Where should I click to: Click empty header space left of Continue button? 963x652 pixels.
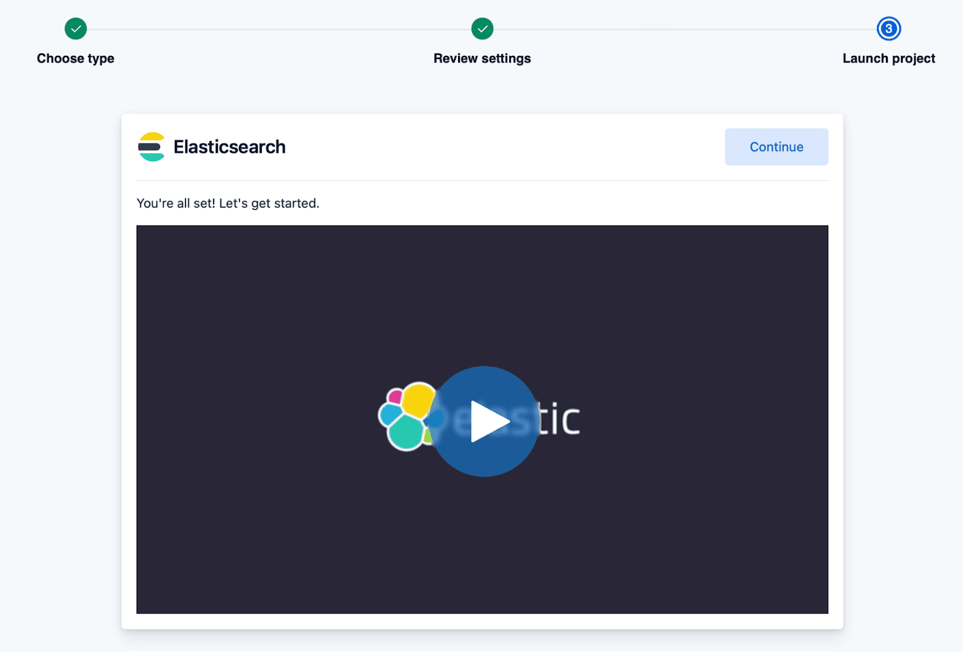pos(506,147)
